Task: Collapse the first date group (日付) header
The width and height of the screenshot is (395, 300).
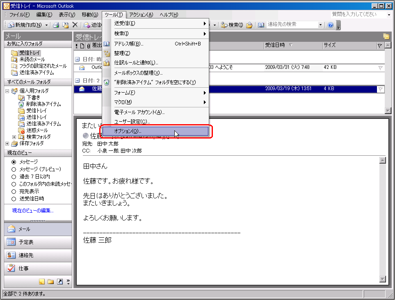Action: (x=78, y=59)
